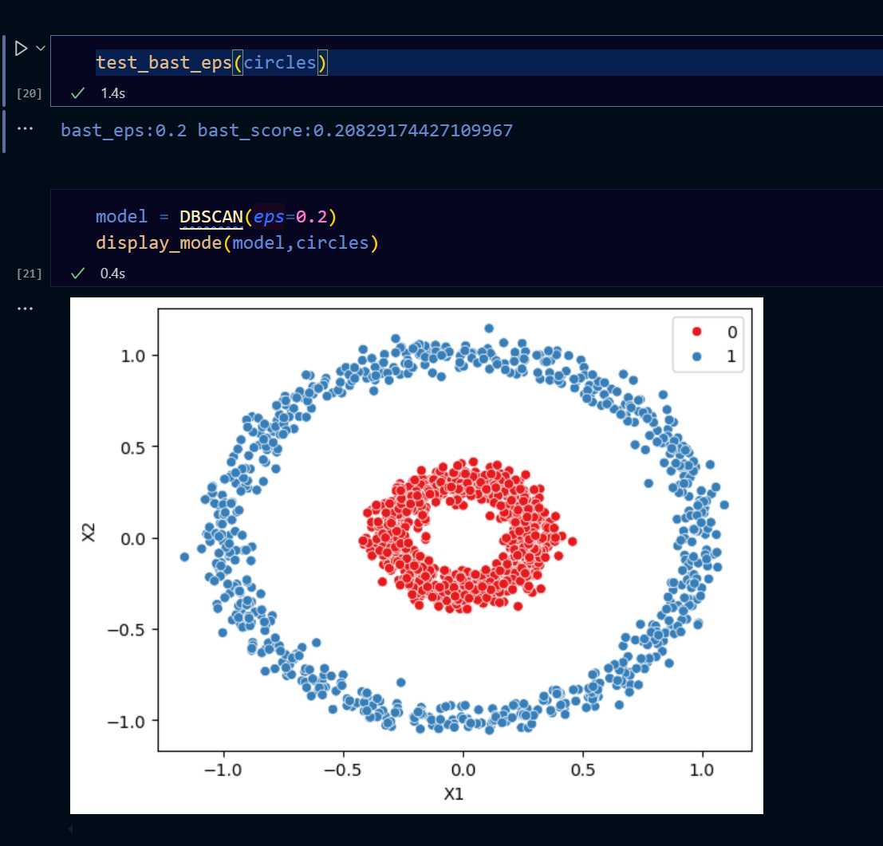This screenshot has height=846, width=883.
Task: Click the 0.4s execution time indicator
Action: point(112,273)
